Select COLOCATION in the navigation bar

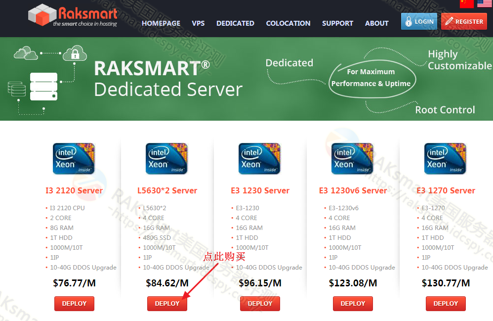tap(288, 23)
